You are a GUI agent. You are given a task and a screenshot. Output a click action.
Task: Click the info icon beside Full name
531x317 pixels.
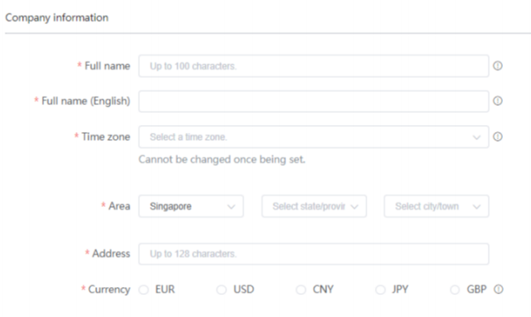498,66
